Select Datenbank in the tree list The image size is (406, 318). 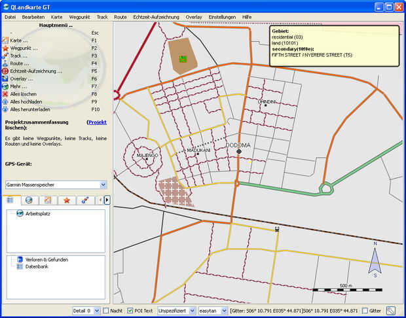pyautogui.click(x=37, y=266)
